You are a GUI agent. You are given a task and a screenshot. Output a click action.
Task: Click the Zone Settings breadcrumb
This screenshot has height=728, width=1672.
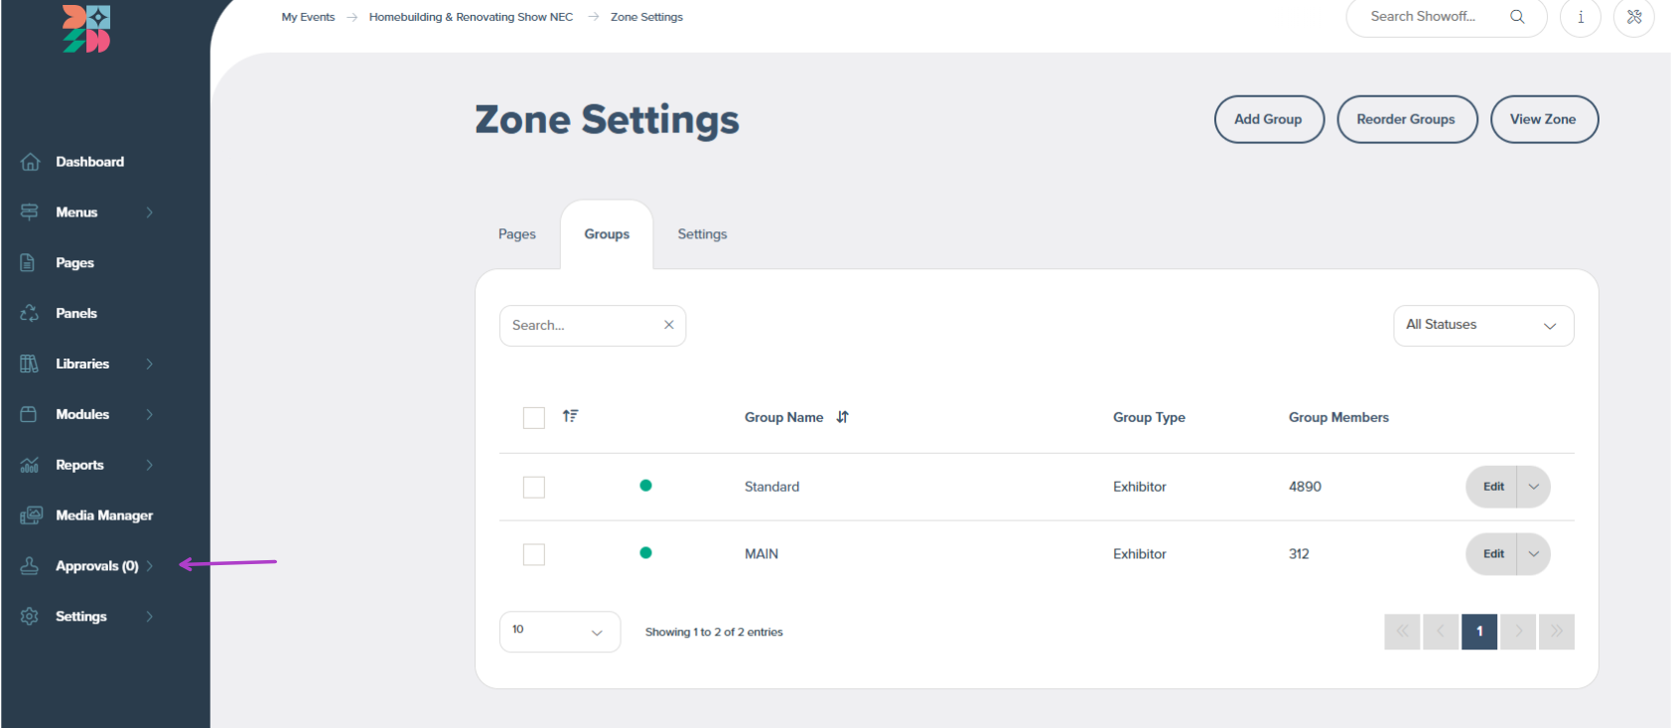click(x=646, y=17)
